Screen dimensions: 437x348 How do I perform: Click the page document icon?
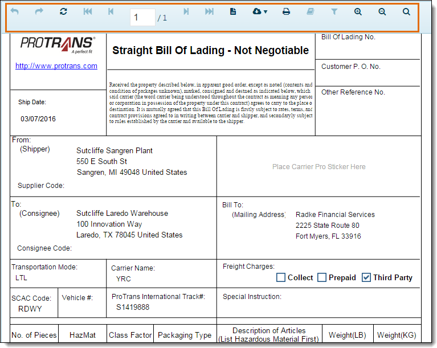point(233,11)
